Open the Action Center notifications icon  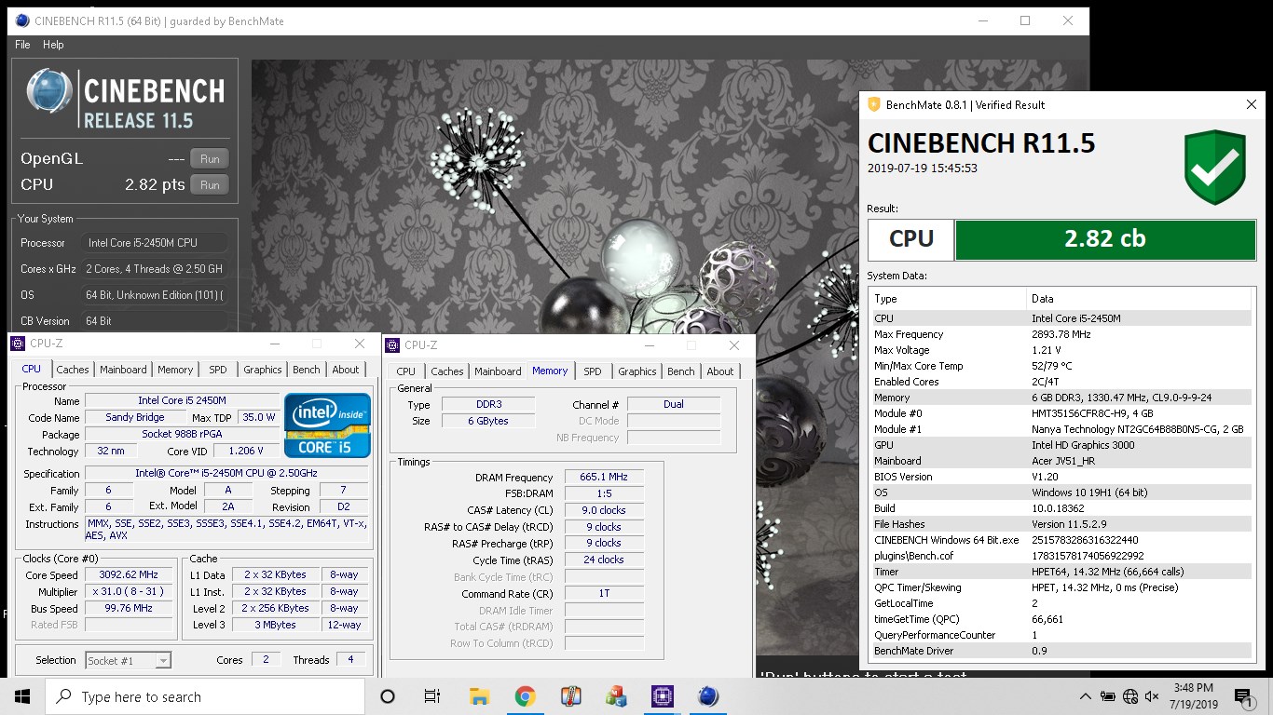point(1243,696)
